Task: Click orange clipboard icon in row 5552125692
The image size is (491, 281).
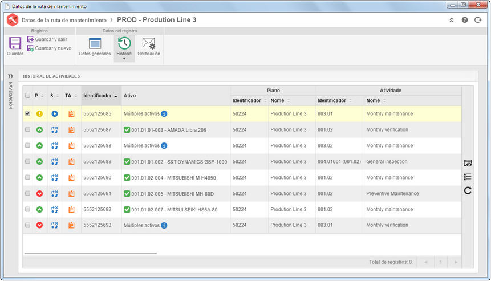Action: click(71, 209)
